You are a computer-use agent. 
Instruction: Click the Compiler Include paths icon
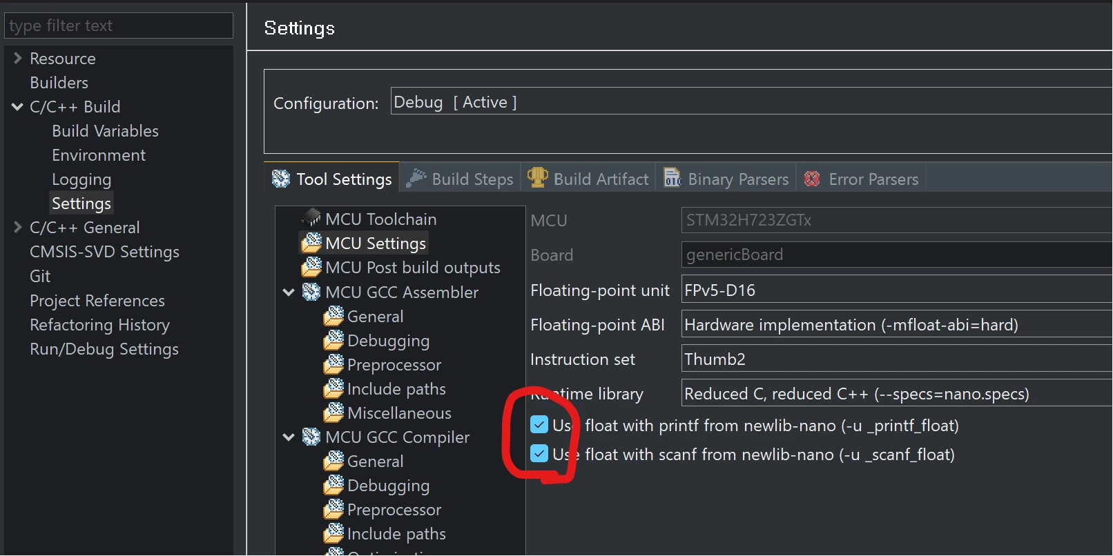point(334,533)
